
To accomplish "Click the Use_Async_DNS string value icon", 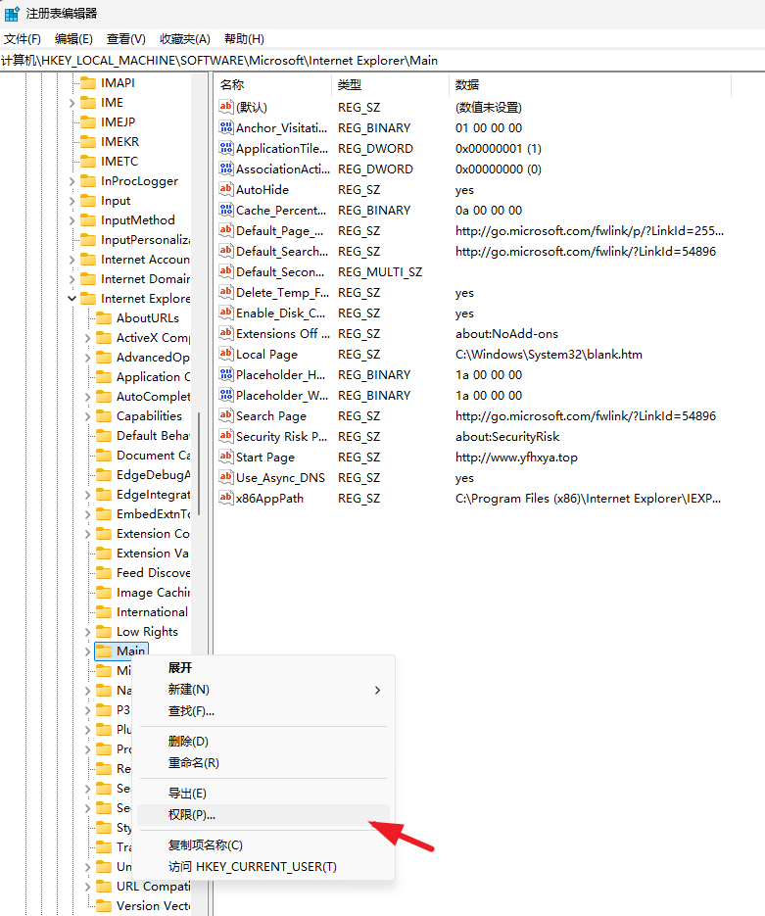I will click(x=226, y=477).
